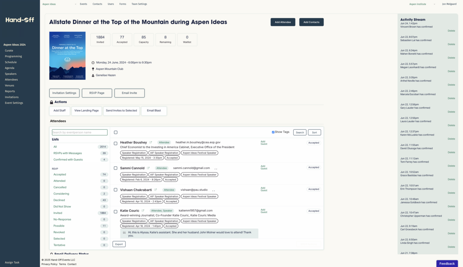Open the Dinner at the Top poster thumbnail

click(68, 56)
